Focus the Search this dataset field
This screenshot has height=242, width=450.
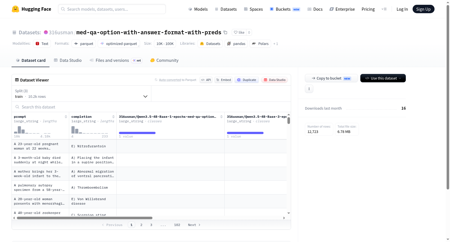[x=151, y=107]
